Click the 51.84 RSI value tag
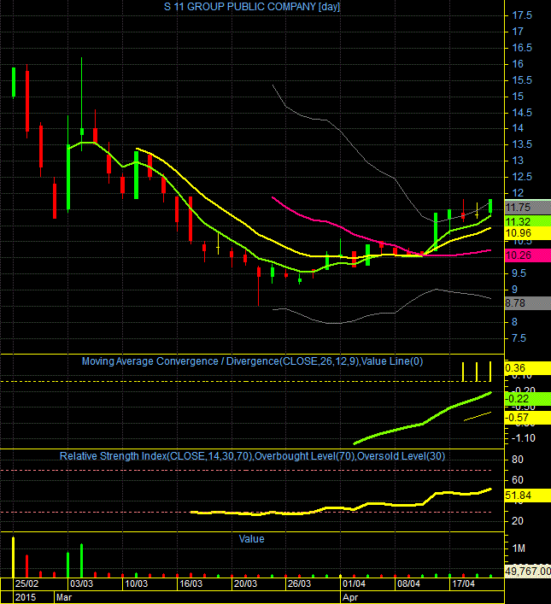Image resolution: width=551 pixels, height=604 pixels. (528, 496)
